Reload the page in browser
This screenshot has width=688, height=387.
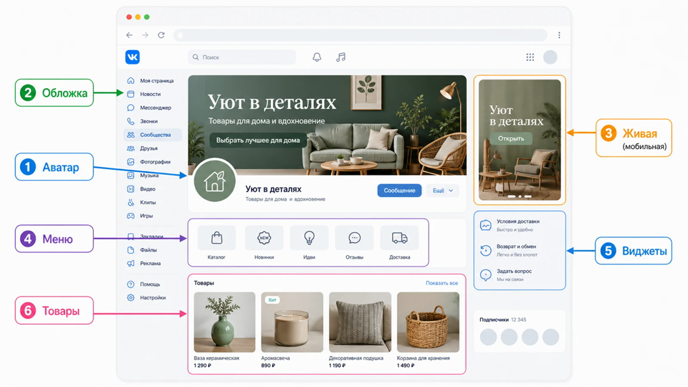point(161,35)
